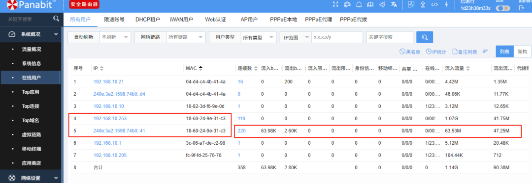Click the 关键字搜索 filter field
This screenshot has width=532, height=183.
[x=390, y=37]
